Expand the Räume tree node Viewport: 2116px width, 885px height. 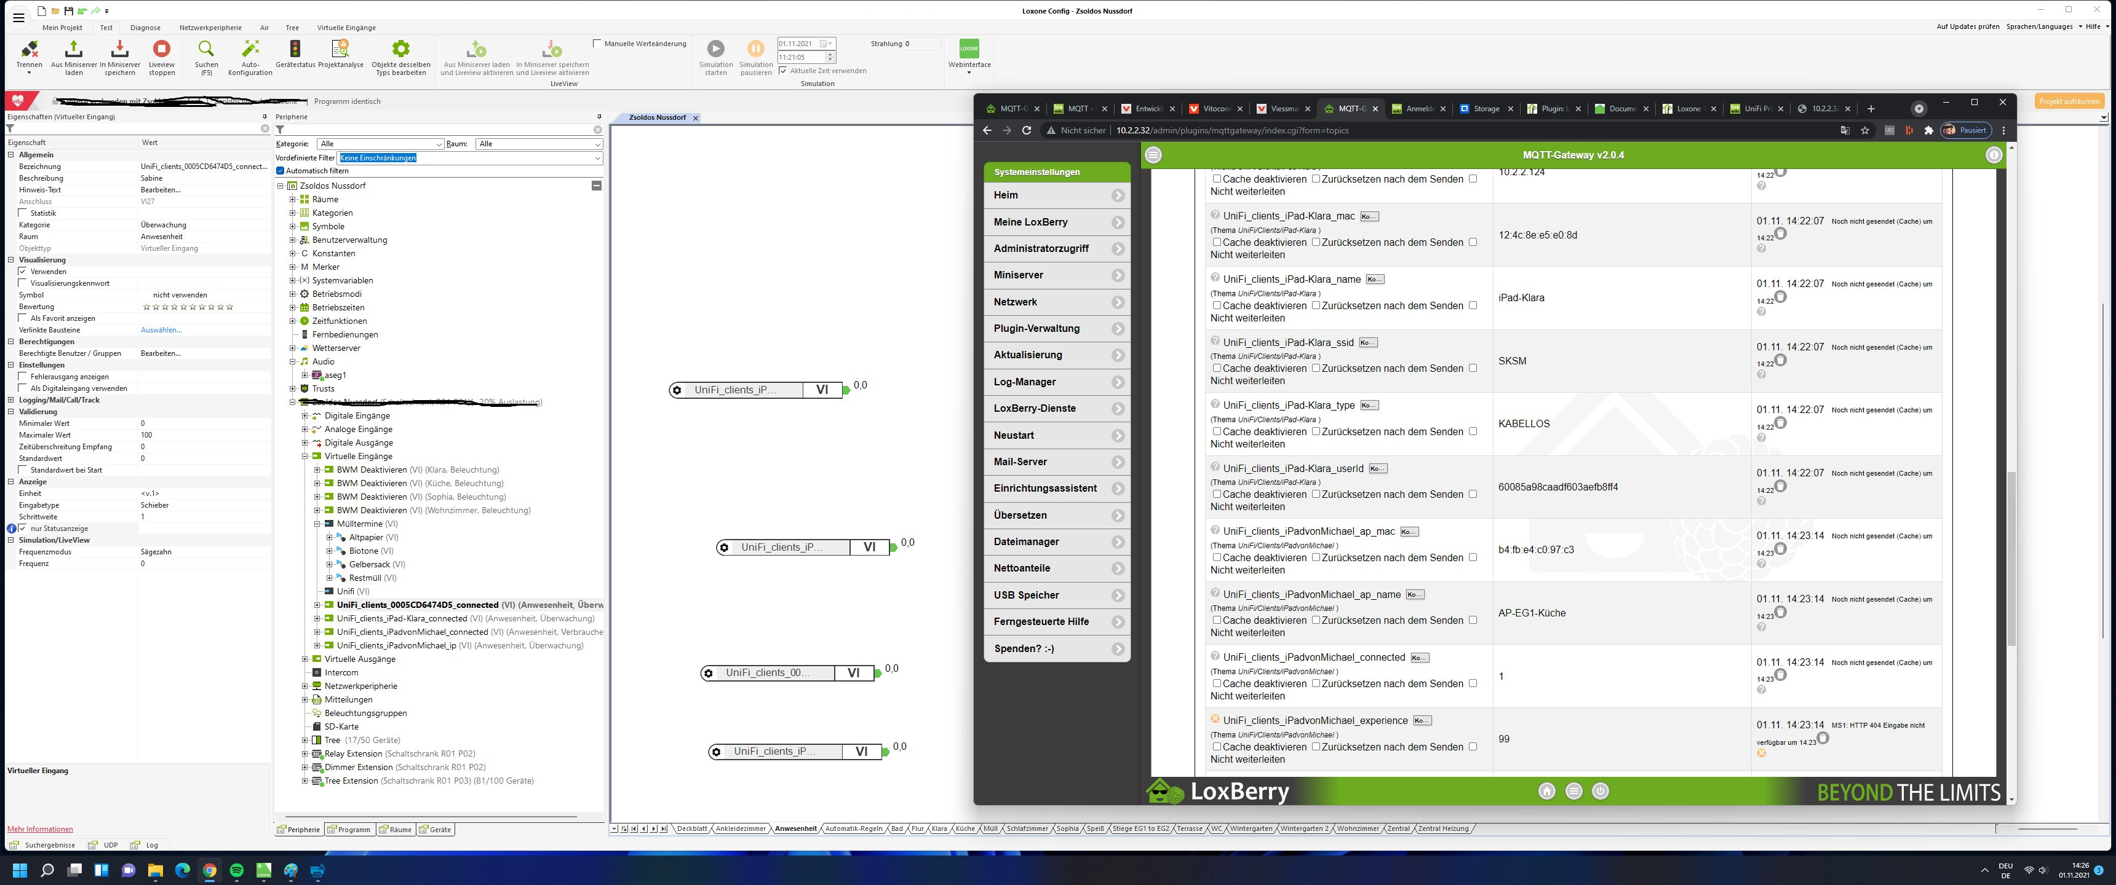tap(292, 200)
